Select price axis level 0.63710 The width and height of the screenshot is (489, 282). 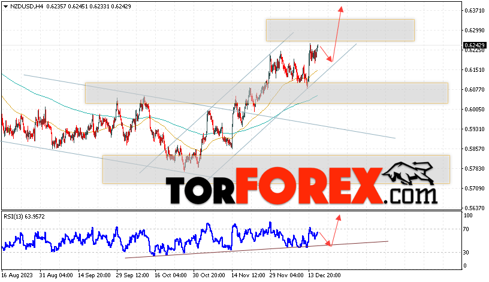475,11
